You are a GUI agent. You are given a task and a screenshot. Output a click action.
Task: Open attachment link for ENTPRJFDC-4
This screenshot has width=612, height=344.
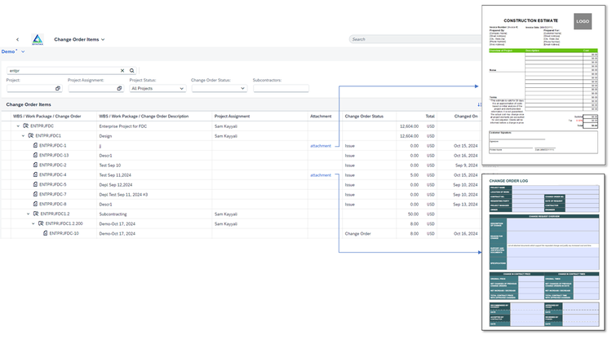321,175
